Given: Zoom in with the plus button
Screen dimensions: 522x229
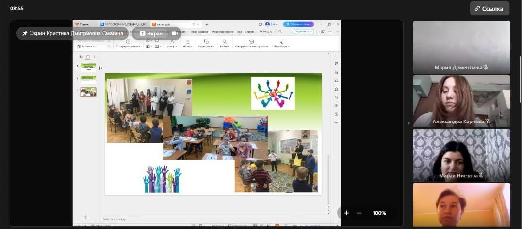Looking at the screenshot, I should coord(346,213).
